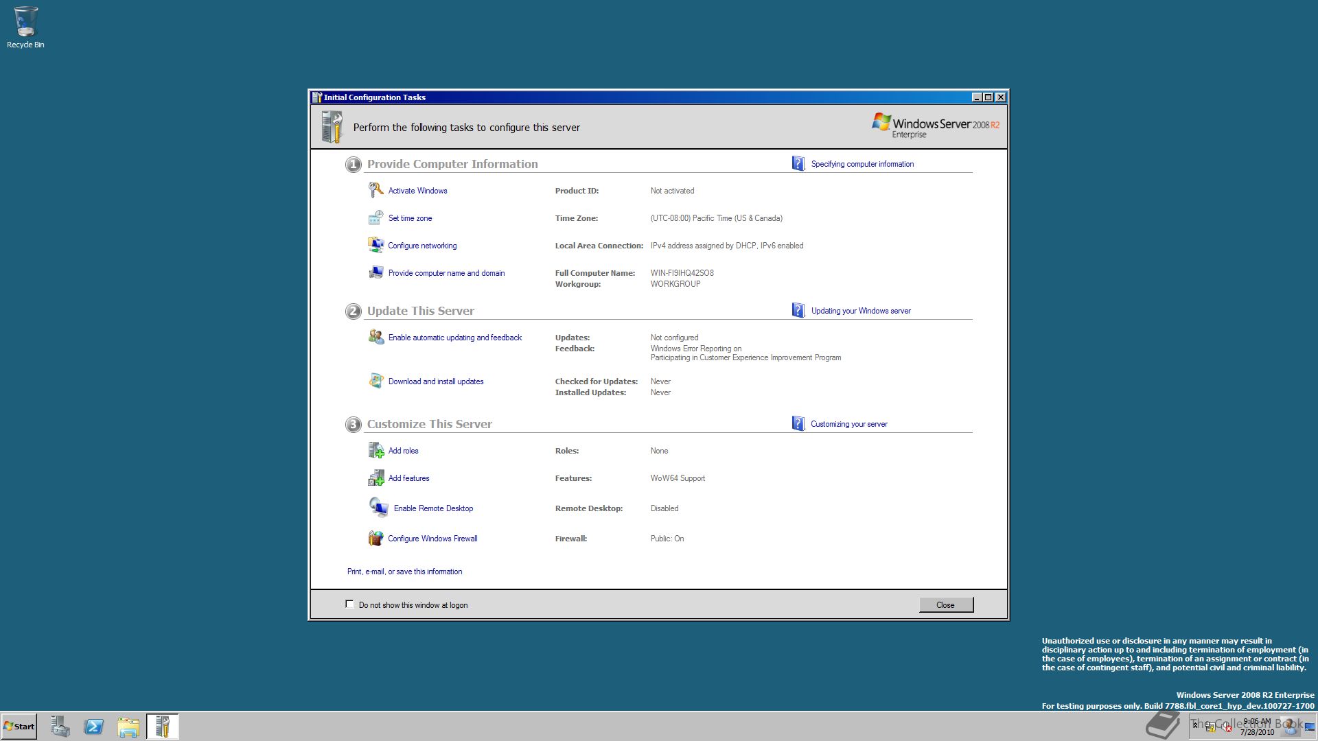Click the Windows Error Reporting on text

[x=695, y=349]
